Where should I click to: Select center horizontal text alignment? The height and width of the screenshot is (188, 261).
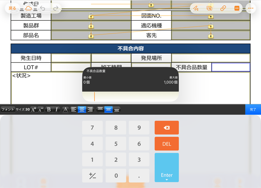pyautogui.click(x=82, y=110)
